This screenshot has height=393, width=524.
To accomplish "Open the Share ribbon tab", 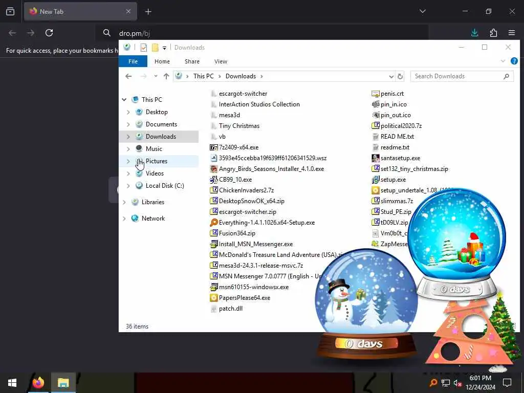I will (192, 61).
